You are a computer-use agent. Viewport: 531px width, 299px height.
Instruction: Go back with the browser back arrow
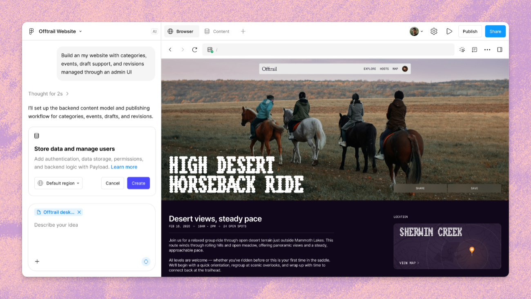coord(170,50)
